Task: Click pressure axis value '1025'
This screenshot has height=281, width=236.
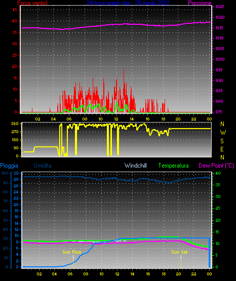Action: coord(220,7)
